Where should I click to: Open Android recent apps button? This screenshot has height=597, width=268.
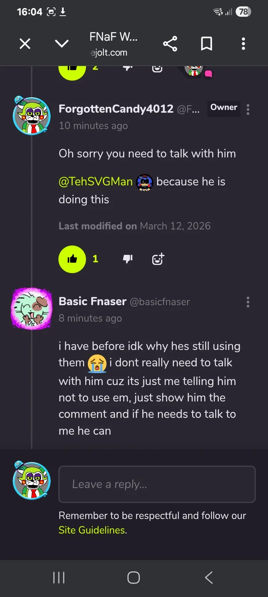click(59, 578)
